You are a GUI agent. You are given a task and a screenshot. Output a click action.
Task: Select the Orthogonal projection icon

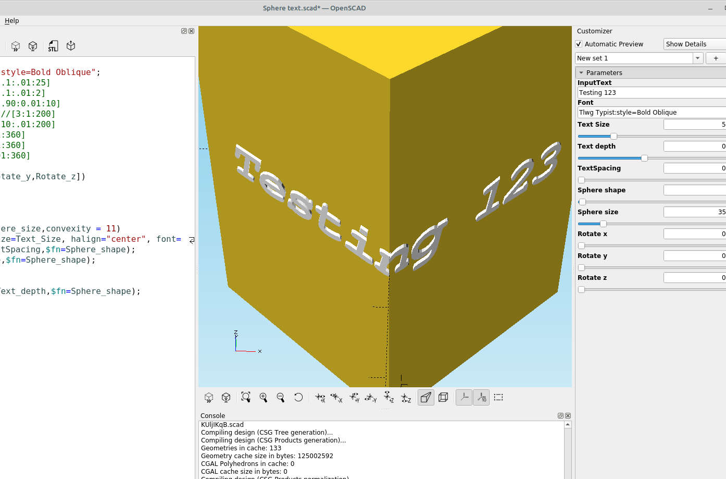[x=443, y=397]
